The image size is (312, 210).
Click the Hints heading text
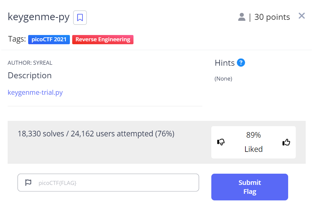pyautogui.click(x=225, y=63)
